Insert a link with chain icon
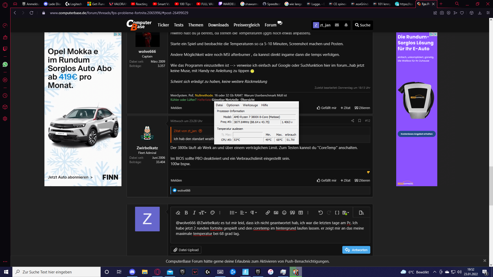 [268, 213]
